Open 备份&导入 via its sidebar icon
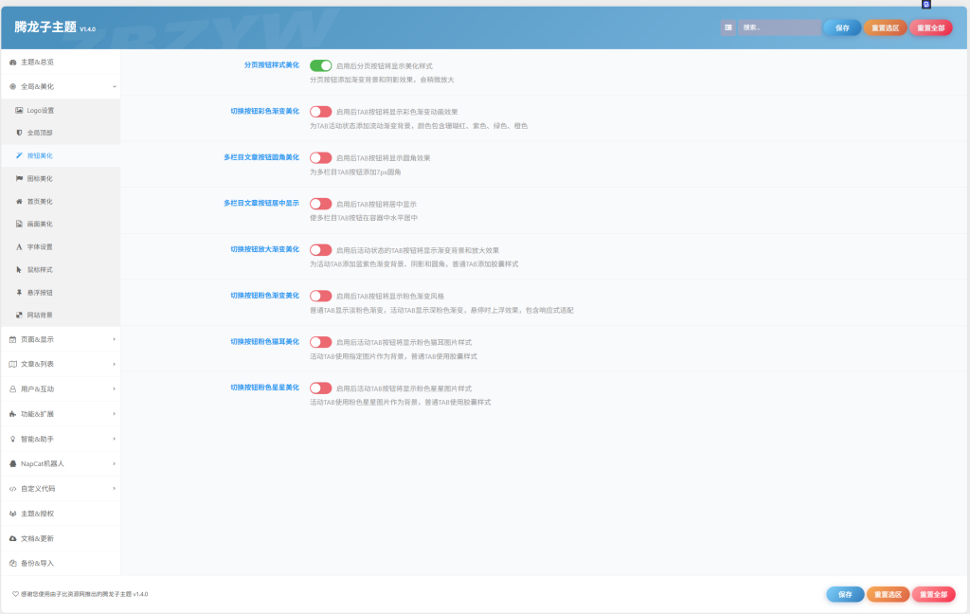The width and height of the screenshot is (970, 614). point(12,563)
